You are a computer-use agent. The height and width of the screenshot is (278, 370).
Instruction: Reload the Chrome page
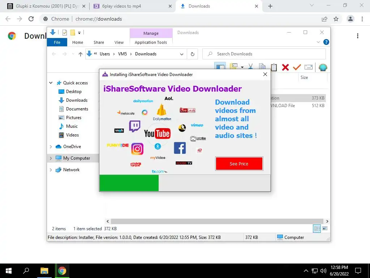point(31,19)
